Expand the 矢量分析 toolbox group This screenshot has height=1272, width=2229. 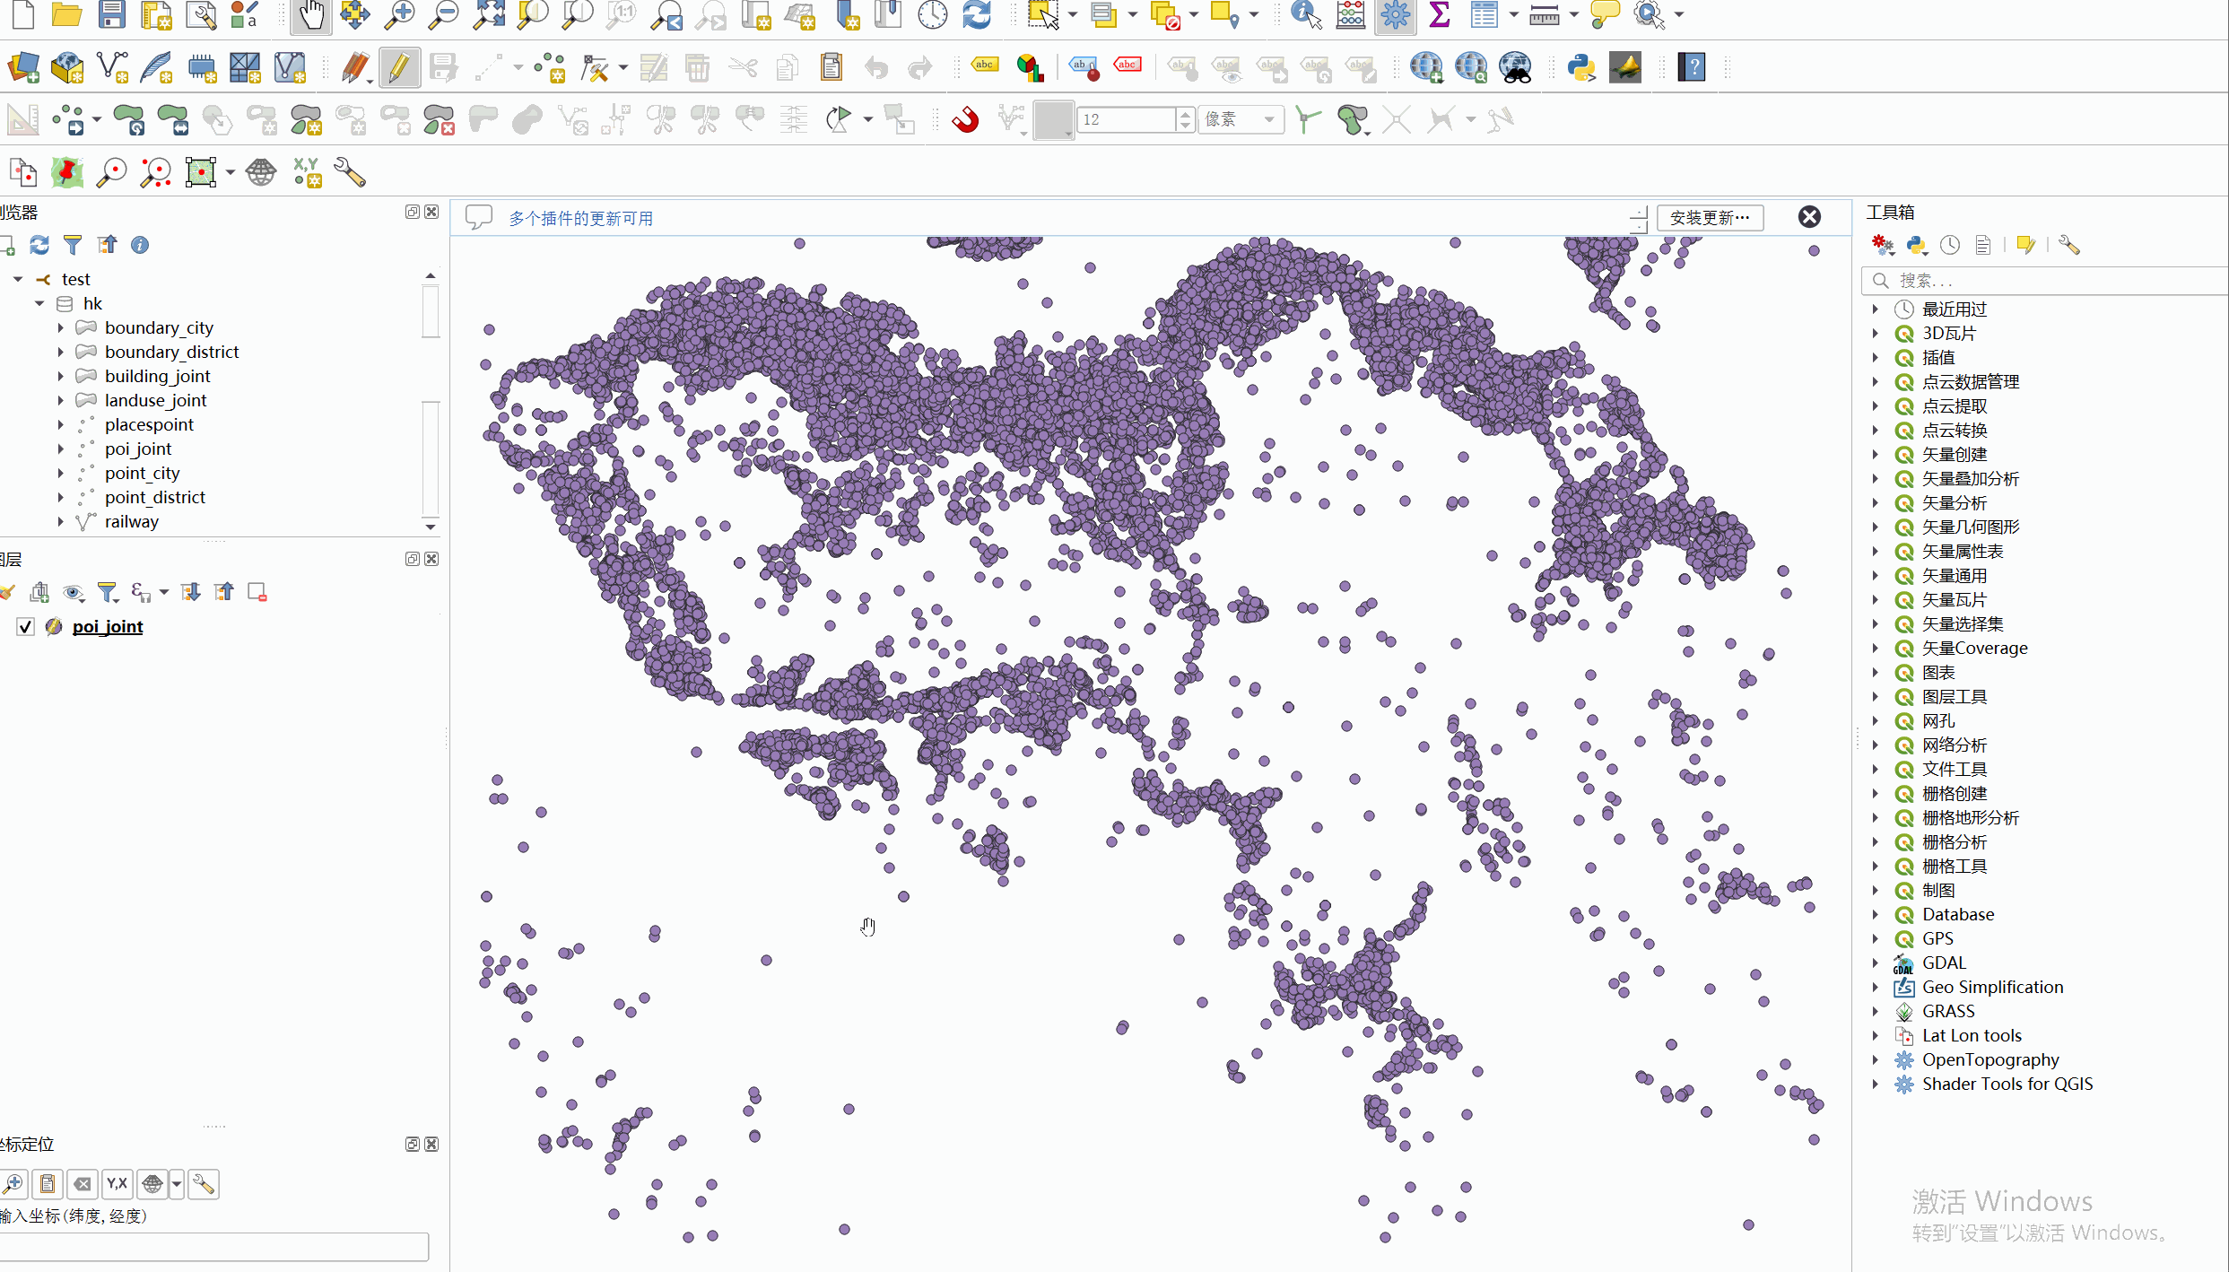pos(1876,503)
